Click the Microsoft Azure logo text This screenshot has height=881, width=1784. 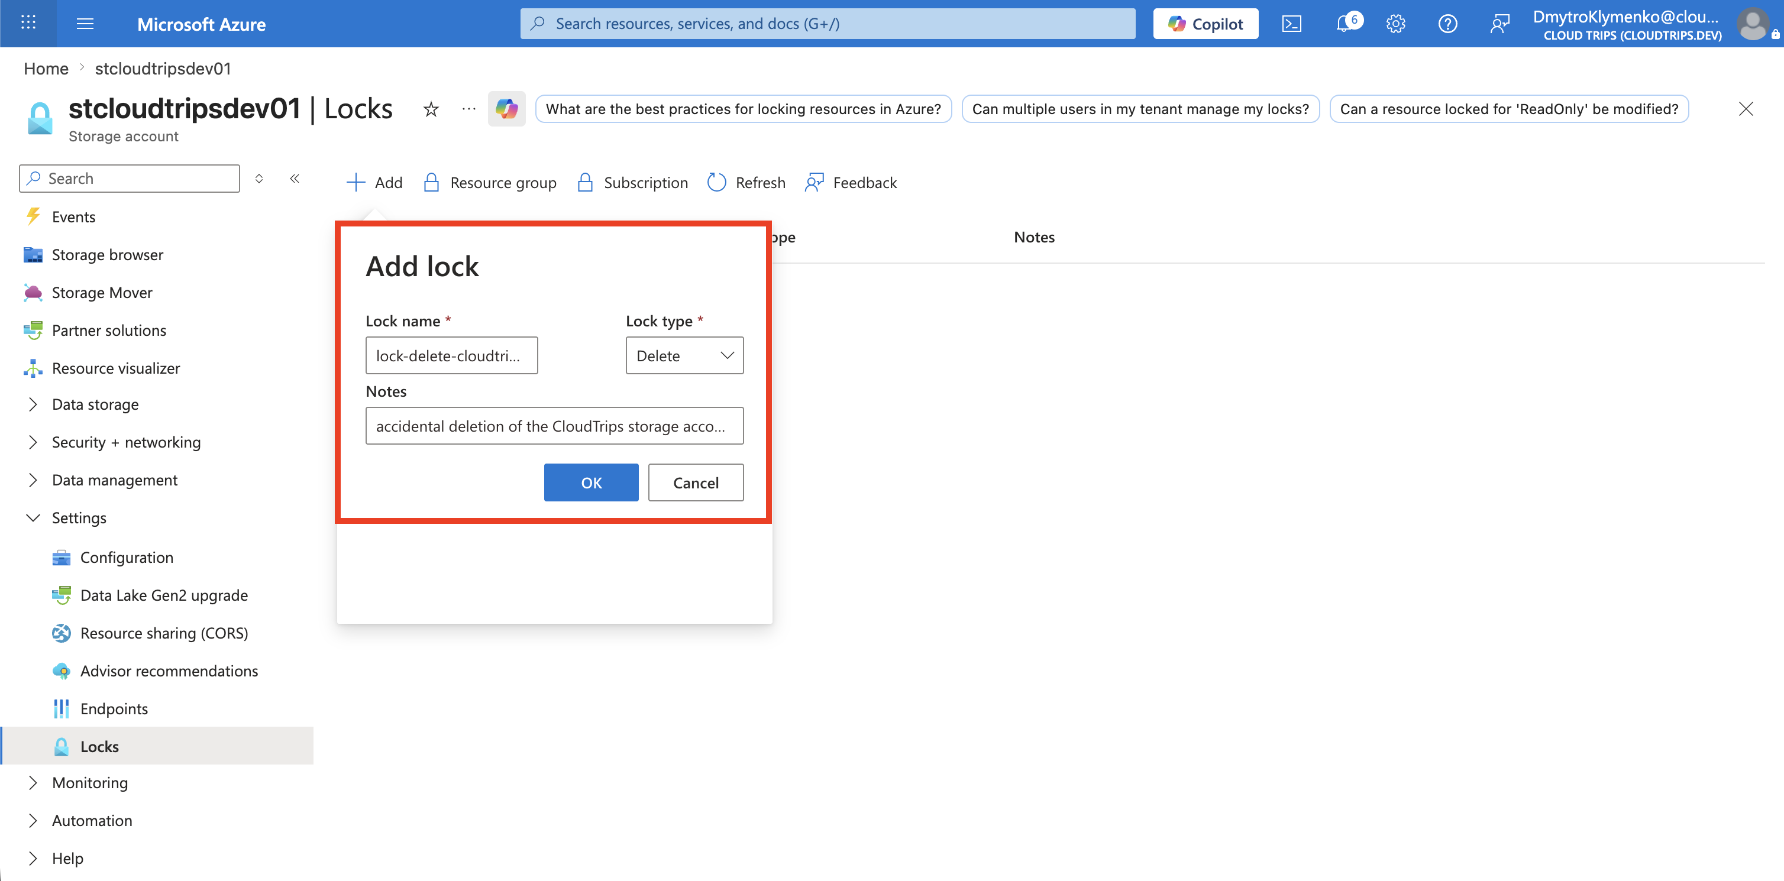click(202, 24)
